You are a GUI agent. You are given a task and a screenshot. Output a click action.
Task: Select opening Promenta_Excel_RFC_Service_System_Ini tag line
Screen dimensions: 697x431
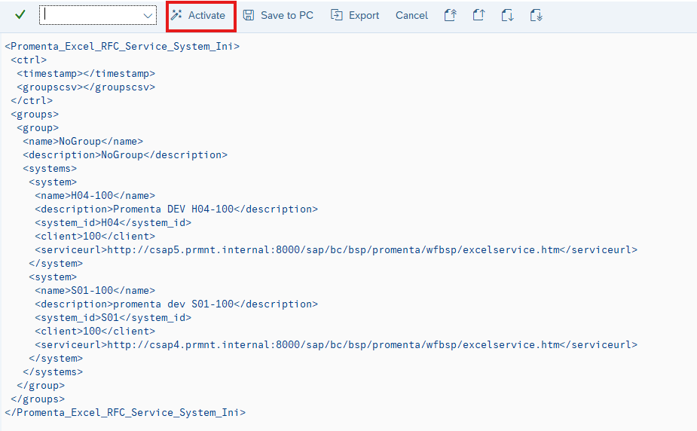pos(122,46)
